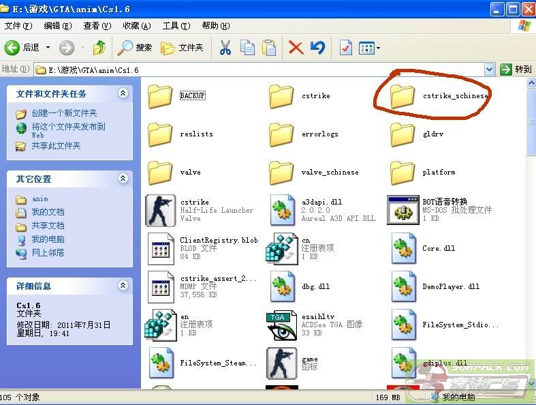Viewport: 536px width, 405px height.
Task: Open the 查看(V) menu
Action: (x=97, y=26)
